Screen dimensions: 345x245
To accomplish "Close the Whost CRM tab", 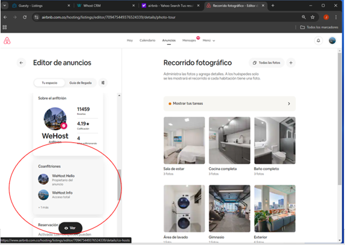I will [133, 6].
